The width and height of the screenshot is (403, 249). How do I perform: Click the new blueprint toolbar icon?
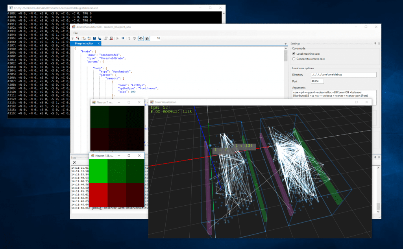pyautogui.click(x=84, y=38)
